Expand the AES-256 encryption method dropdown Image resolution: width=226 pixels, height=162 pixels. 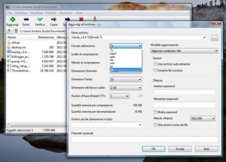click(203, 119)
